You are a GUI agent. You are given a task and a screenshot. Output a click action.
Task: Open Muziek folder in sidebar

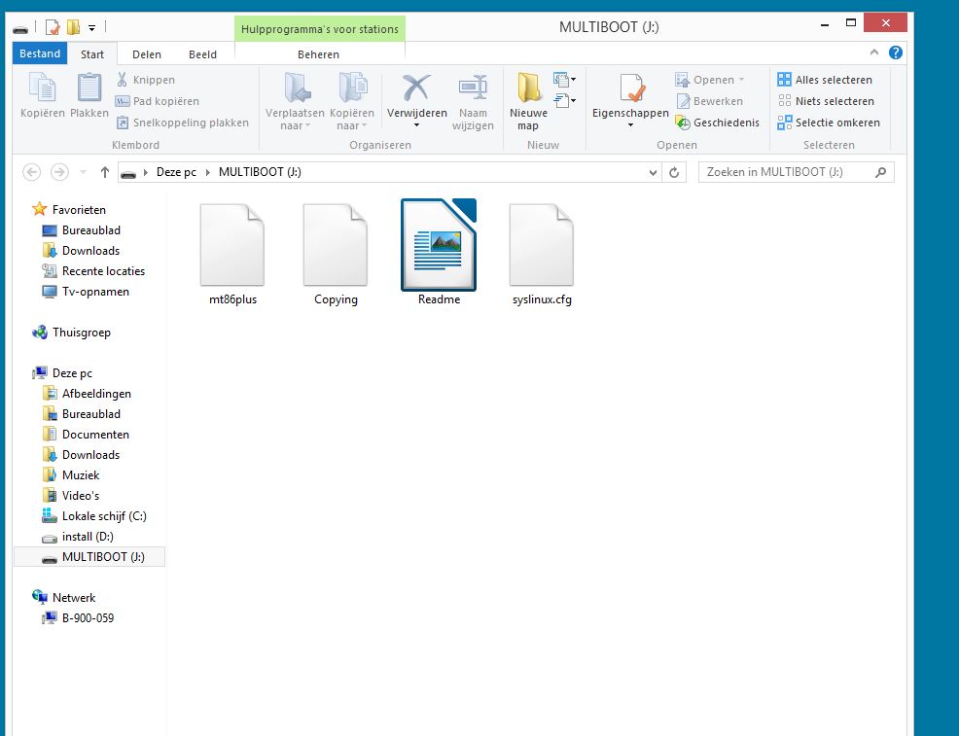(70, 475)
